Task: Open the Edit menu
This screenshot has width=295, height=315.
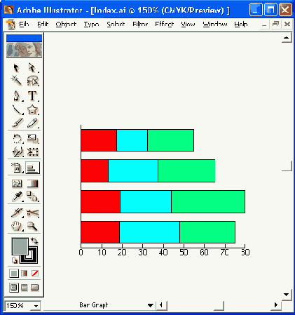Action: coord(43,24)
